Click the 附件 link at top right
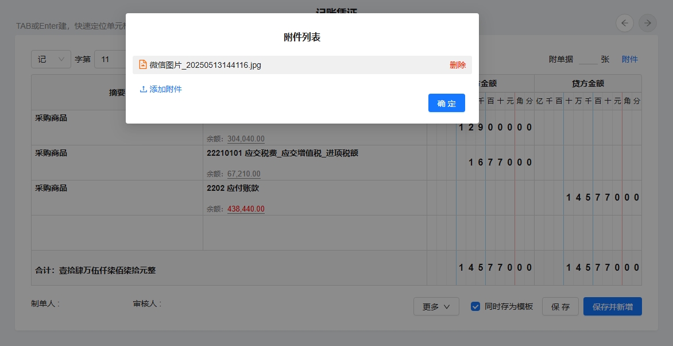673x346 pixels. click(x=629, y=59)
